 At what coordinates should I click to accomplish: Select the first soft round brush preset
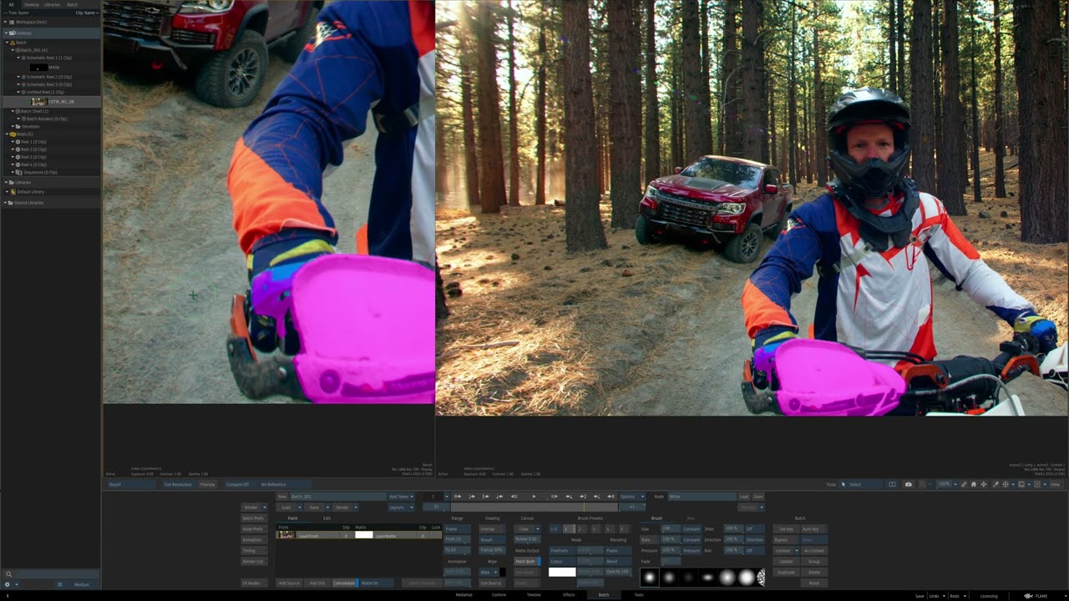pos(650,577)
